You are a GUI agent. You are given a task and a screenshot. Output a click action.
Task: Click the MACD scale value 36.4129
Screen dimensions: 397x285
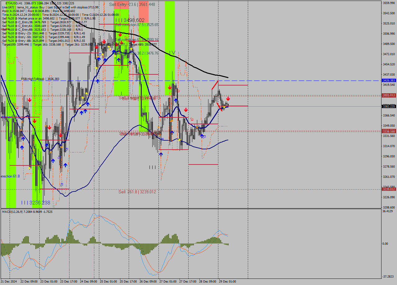(x=388, y=211)
